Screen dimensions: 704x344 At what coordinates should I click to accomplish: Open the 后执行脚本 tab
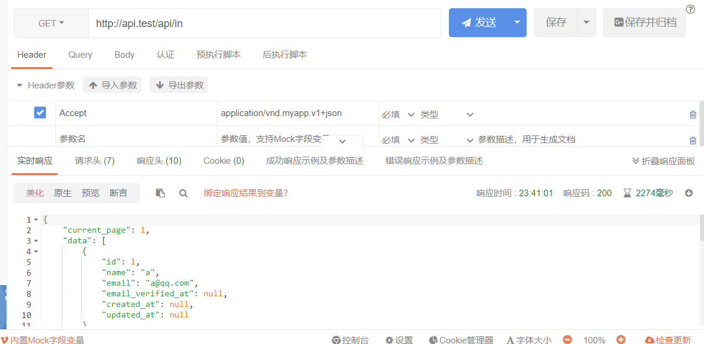285,55
